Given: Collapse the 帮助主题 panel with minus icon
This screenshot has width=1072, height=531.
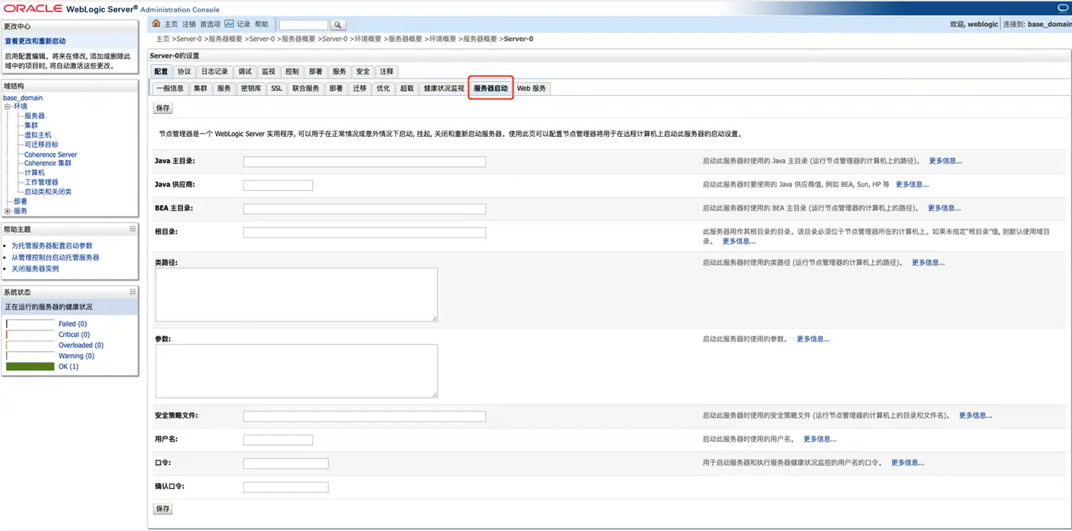Looking at the screenshot, I should pos(133,229).
